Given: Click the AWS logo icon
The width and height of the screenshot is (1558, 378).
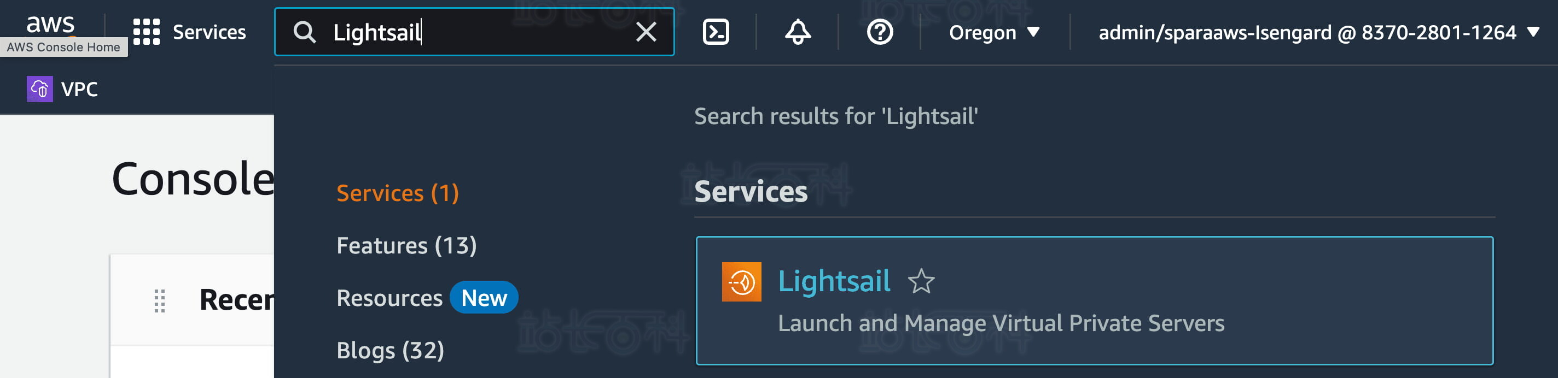Looking at the screenshot, I should point(50,24).
